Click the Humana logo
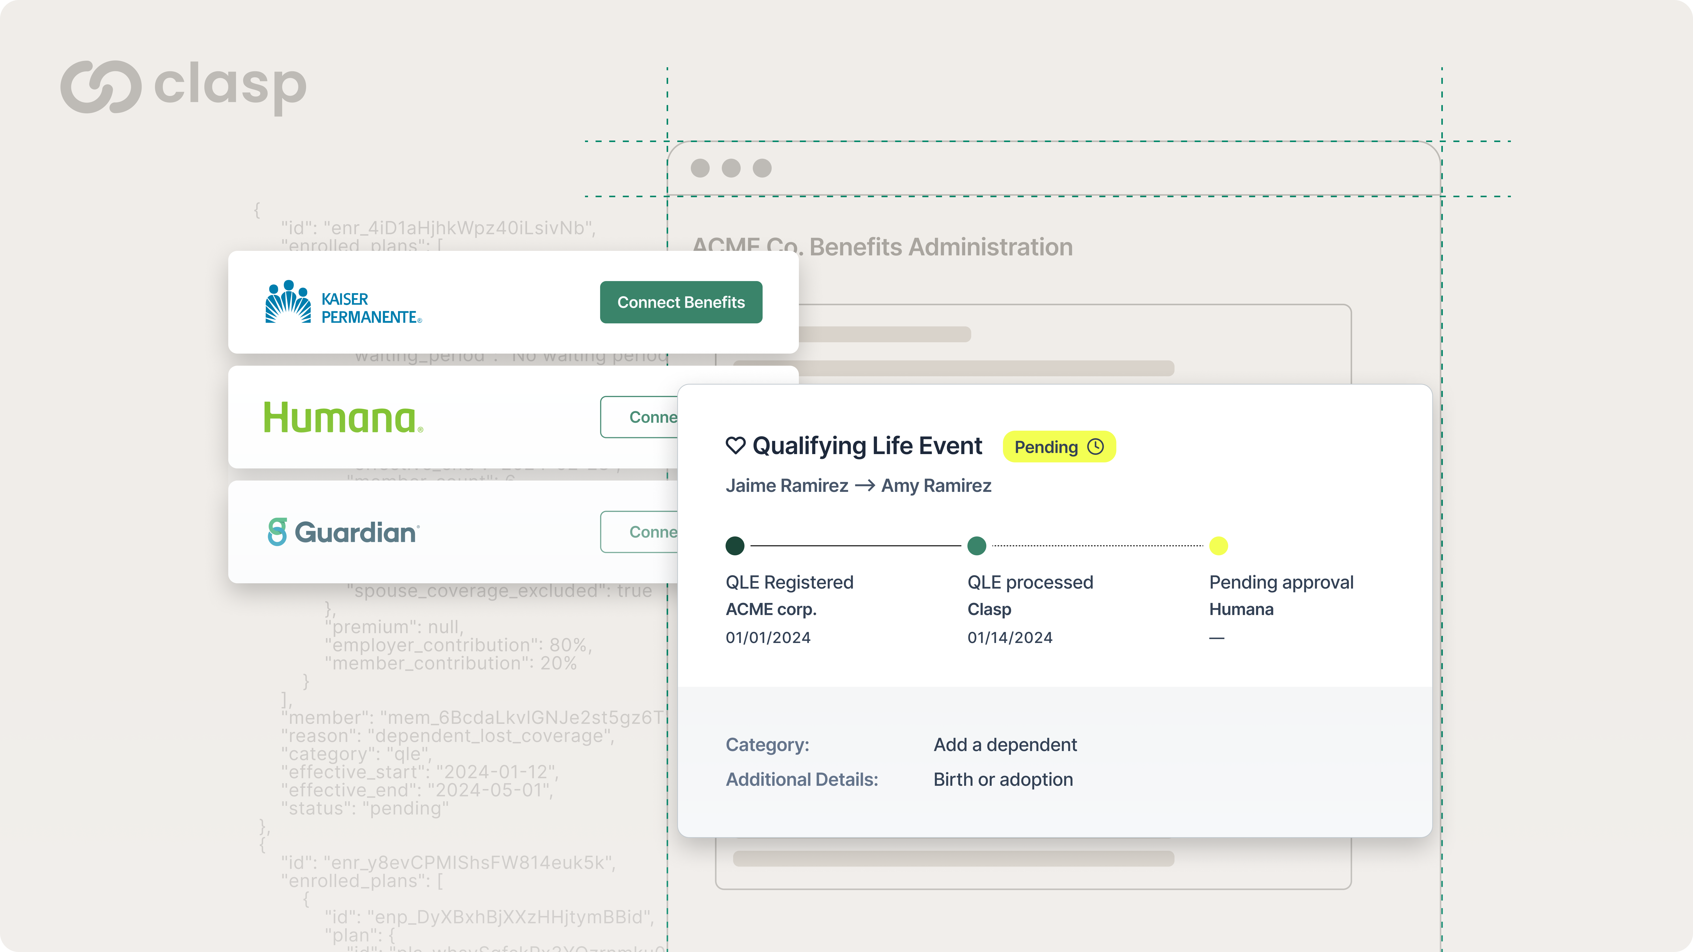Screen dimensions: 1693x952 [x=343, y=418]
